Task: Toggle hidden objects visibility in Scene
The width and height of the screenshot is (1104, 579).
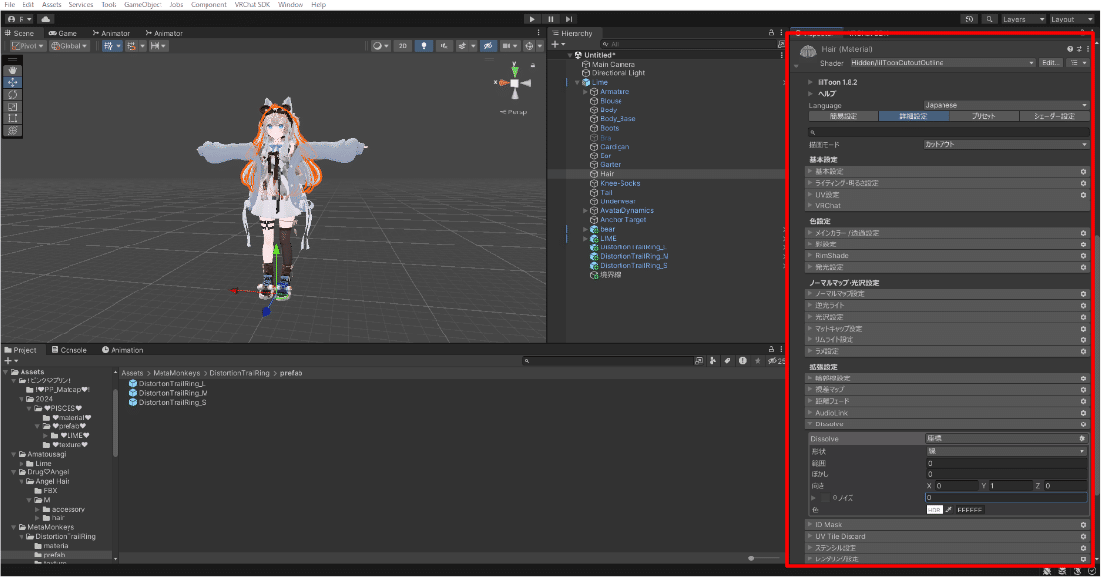Action: (488, 46)
